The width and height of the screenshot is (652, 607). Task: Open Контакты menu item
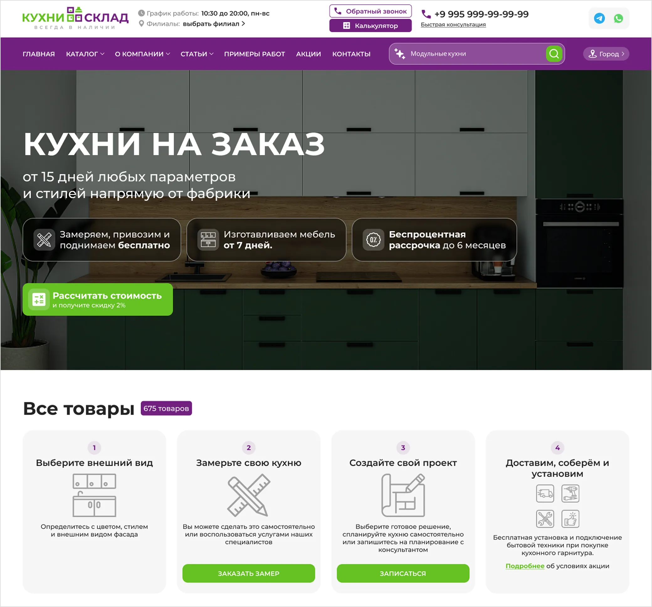[x=351, y=54]
